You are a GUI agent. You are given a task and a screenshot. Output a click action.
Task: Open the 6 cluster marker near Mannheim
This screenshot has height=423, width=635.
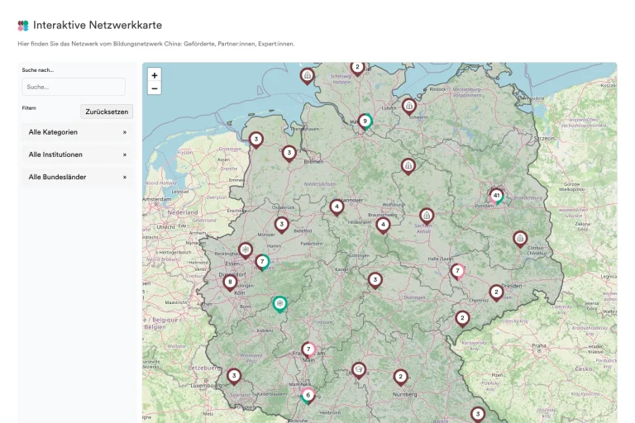click(308, 396)
